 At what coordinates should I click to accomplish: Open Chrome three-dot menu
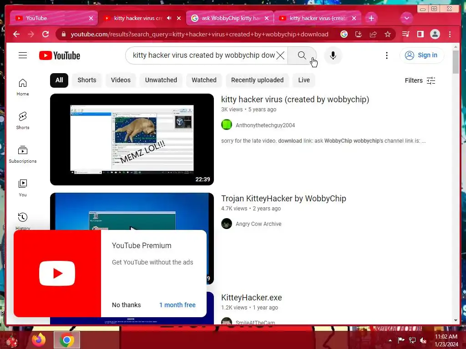point(450,34)
